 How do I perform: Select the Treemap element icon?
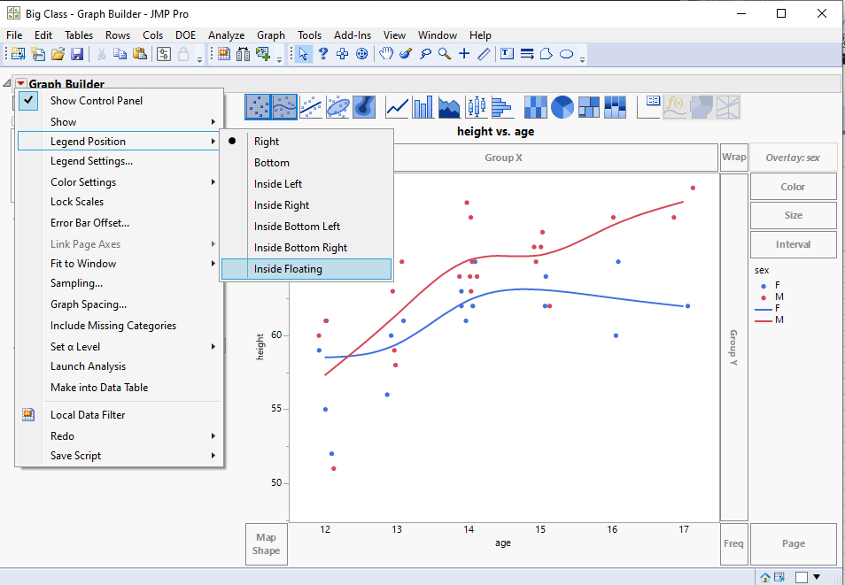588,107
